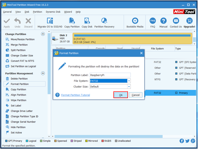Open the General menu
198x149 pixels.
(7, 12)
